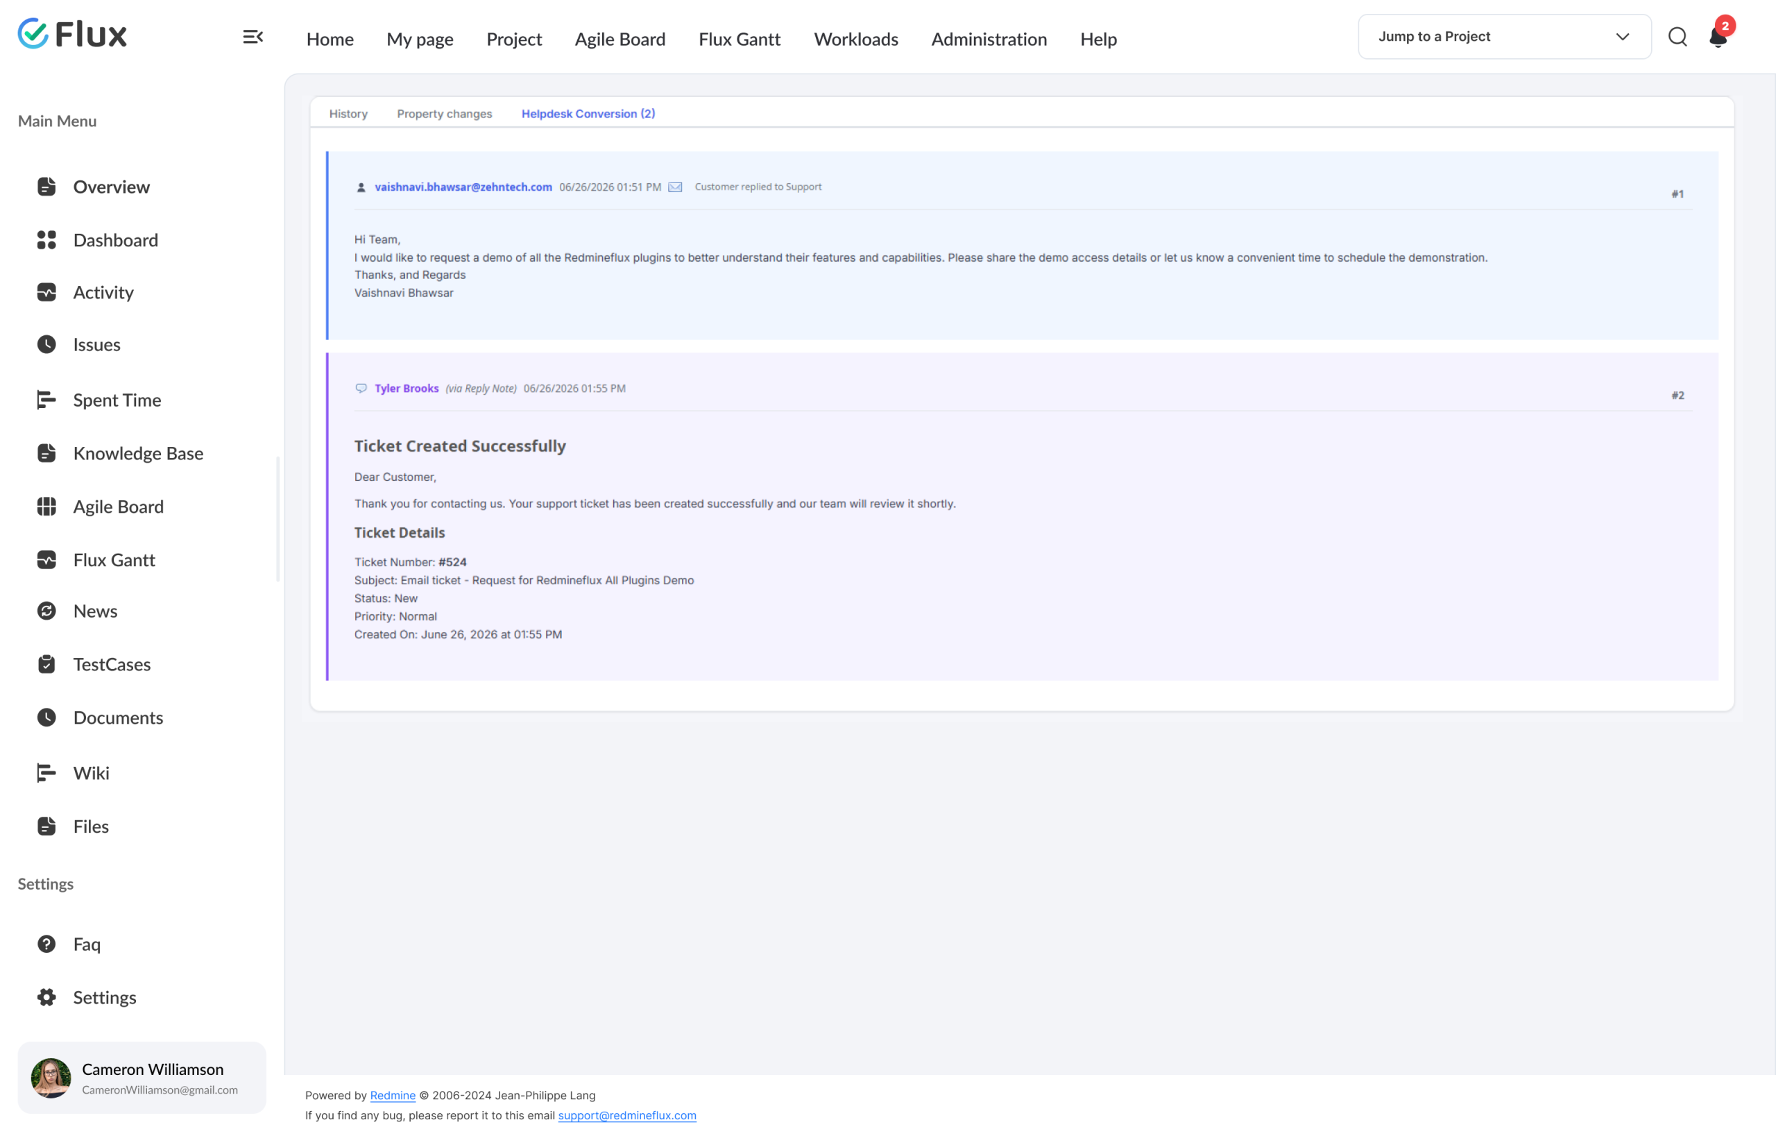Open the Redmine footer link
Screen dimensions: 1776x1136
click(x=393, y=1096)
